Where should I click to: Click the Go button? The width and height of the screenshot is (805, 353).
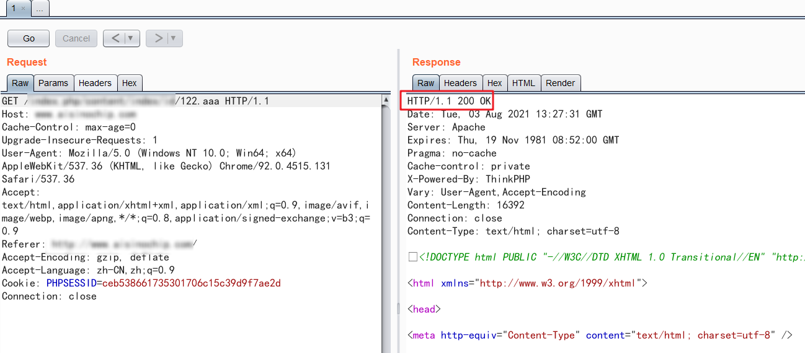29,38
